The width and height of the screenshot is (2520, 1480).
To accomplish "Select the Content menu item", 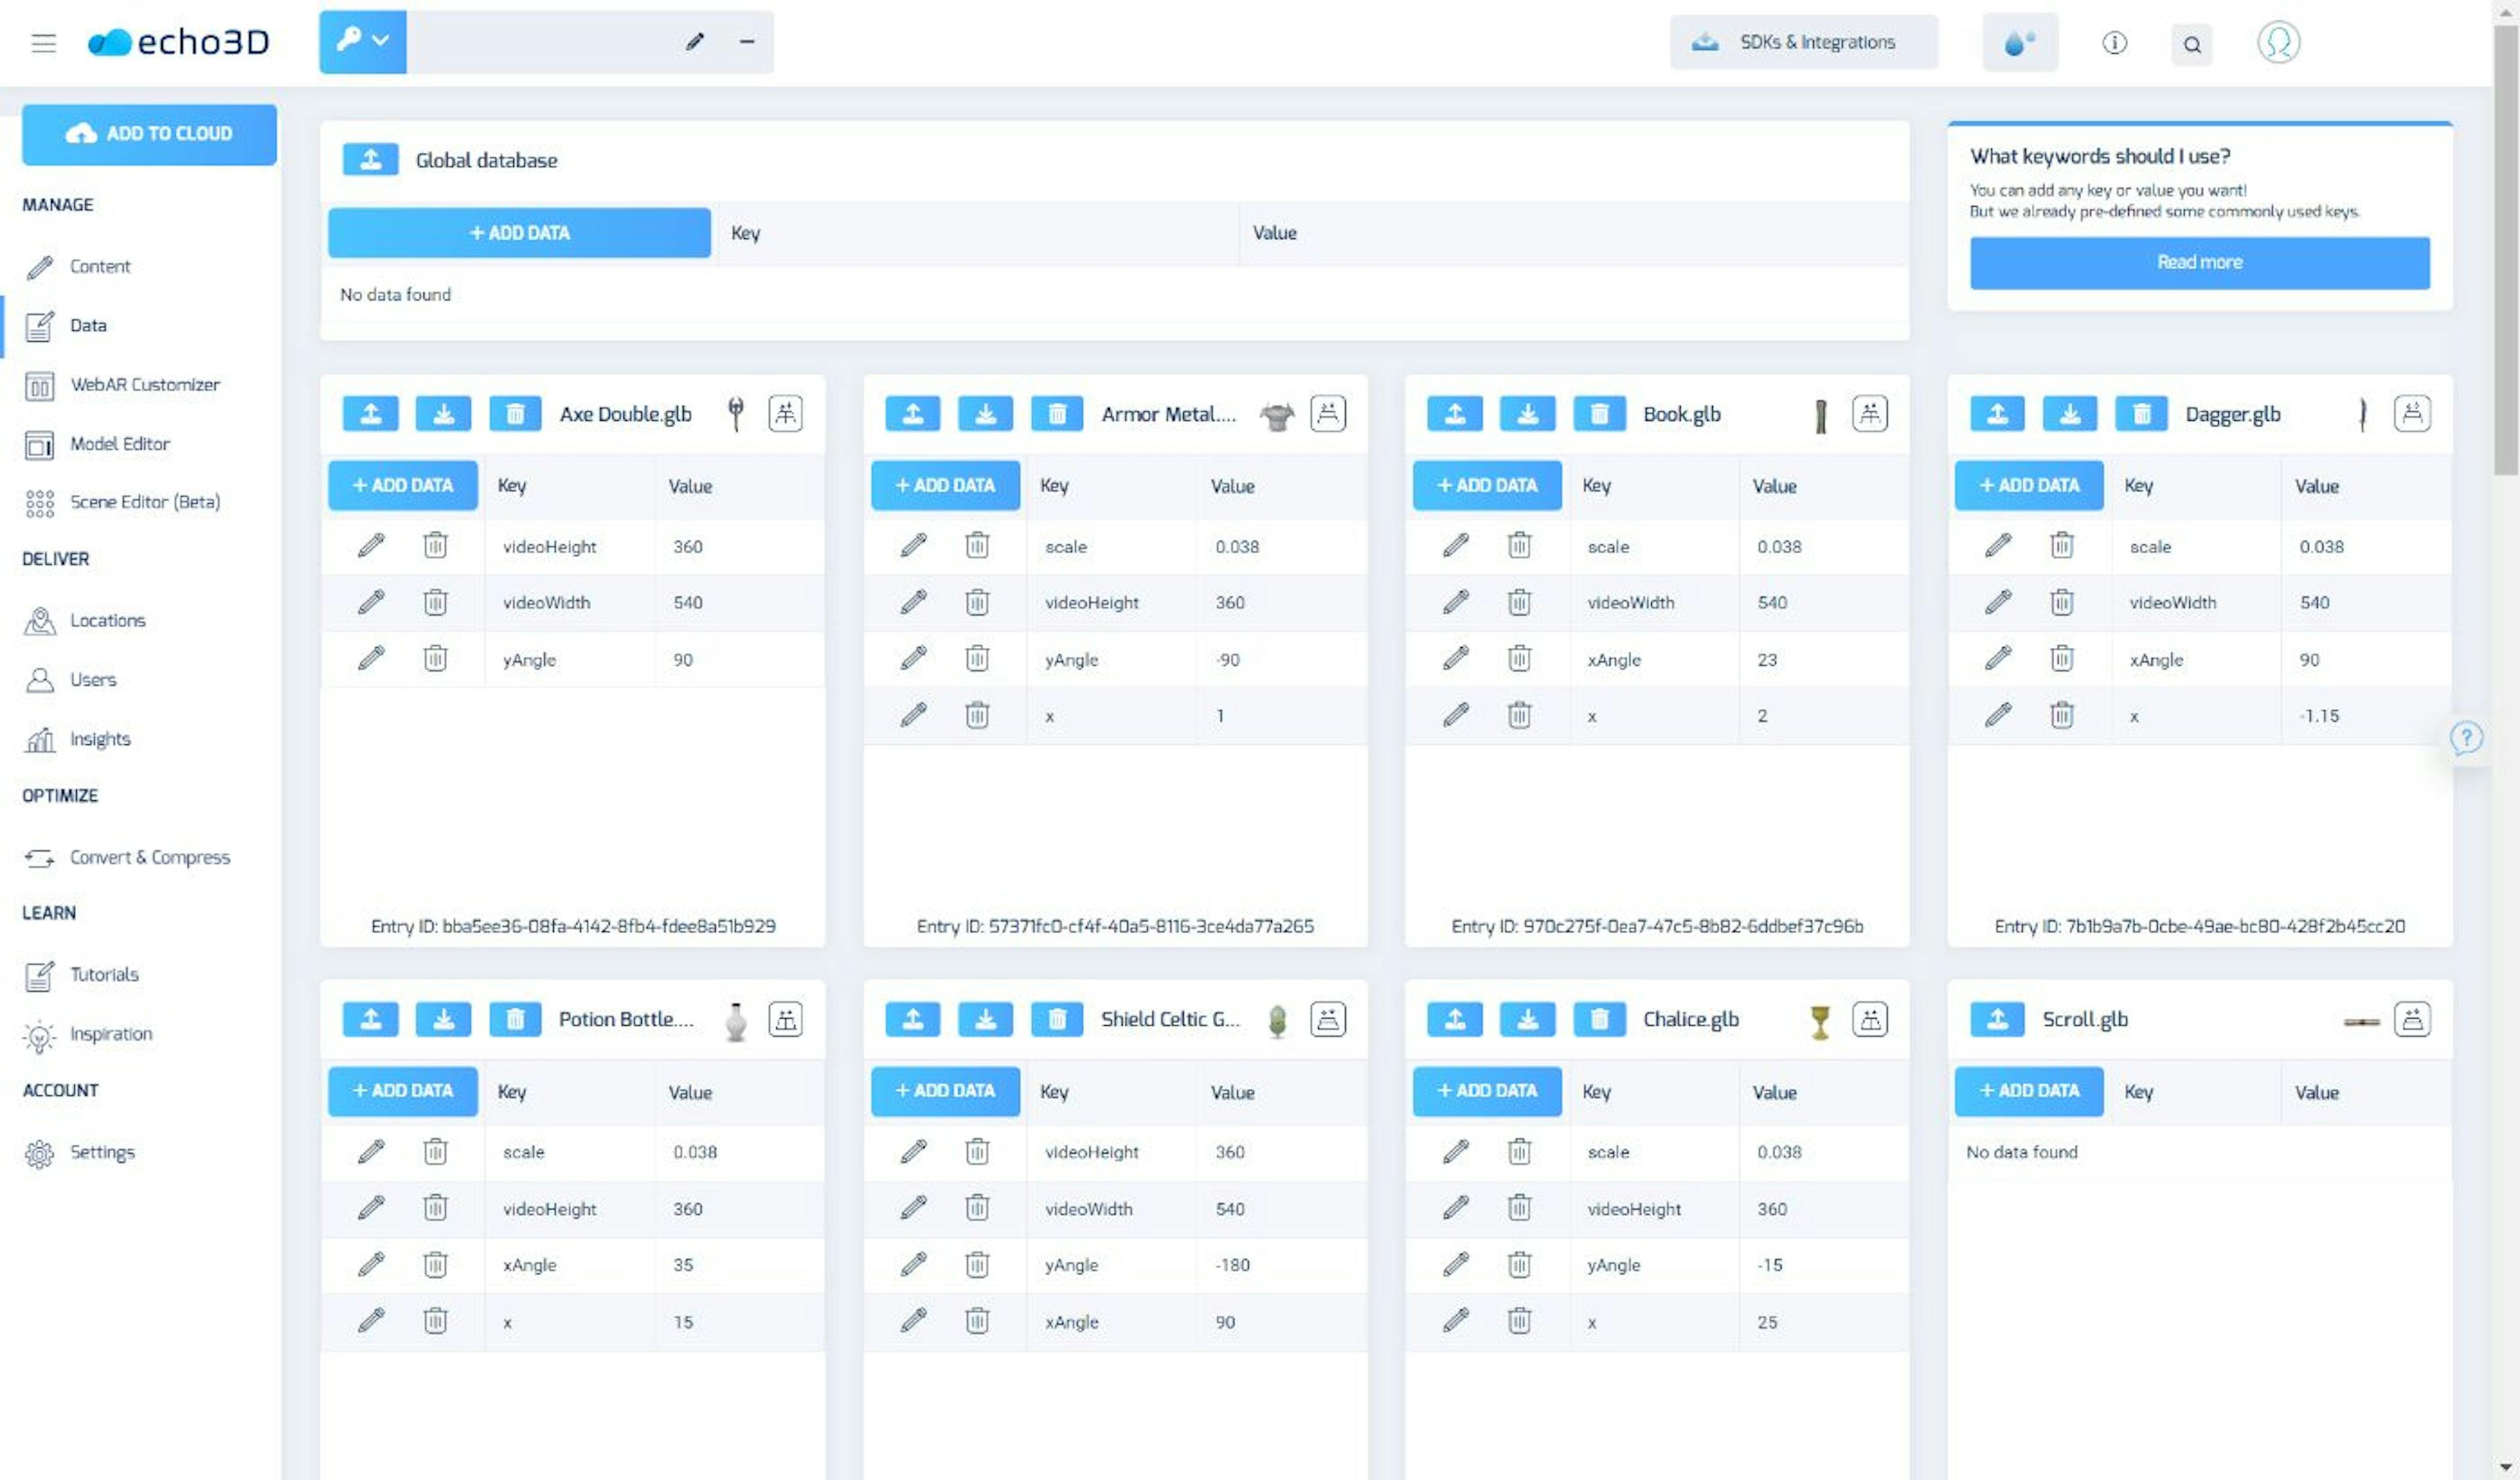I will tap(100, 264).
